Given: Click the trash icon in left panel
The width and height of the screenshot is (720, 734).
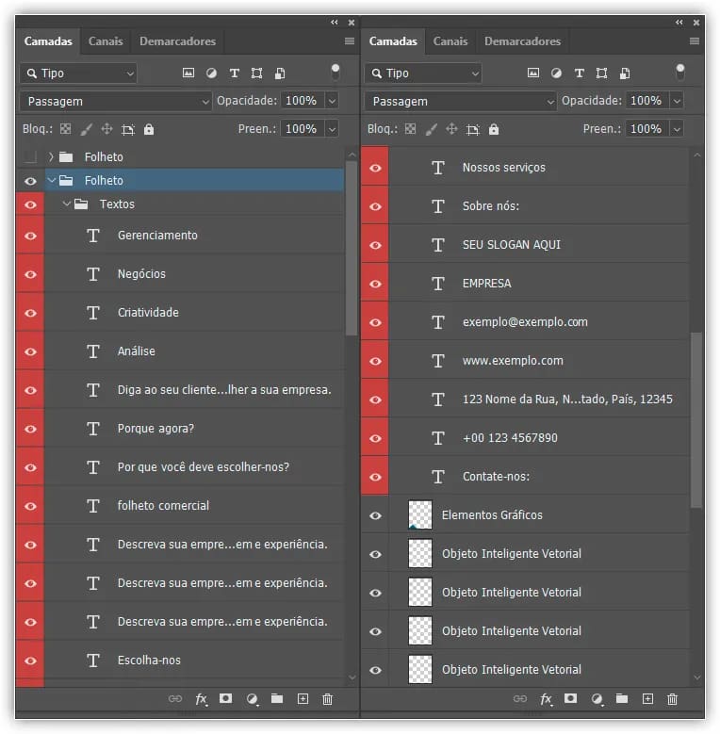Looking at the screenshot, I should pos(328,699).
